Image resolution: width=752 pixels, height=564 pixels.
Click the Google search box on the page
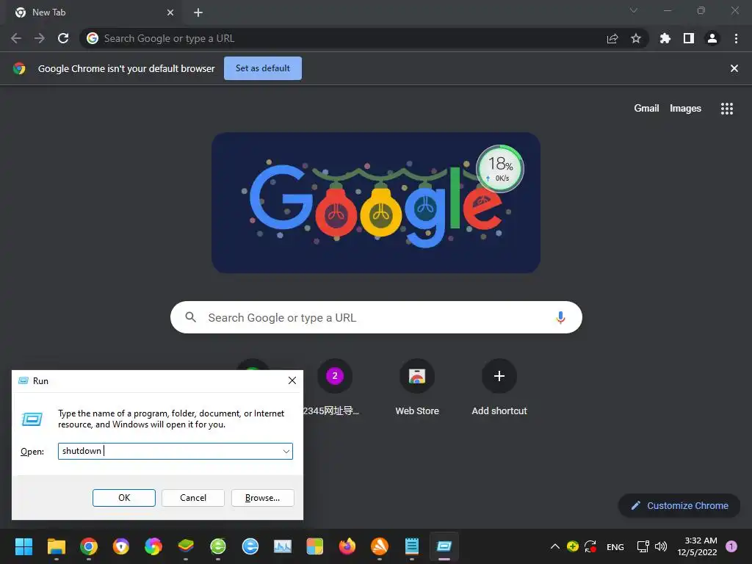pyautogui.click(x=376, y=317)
